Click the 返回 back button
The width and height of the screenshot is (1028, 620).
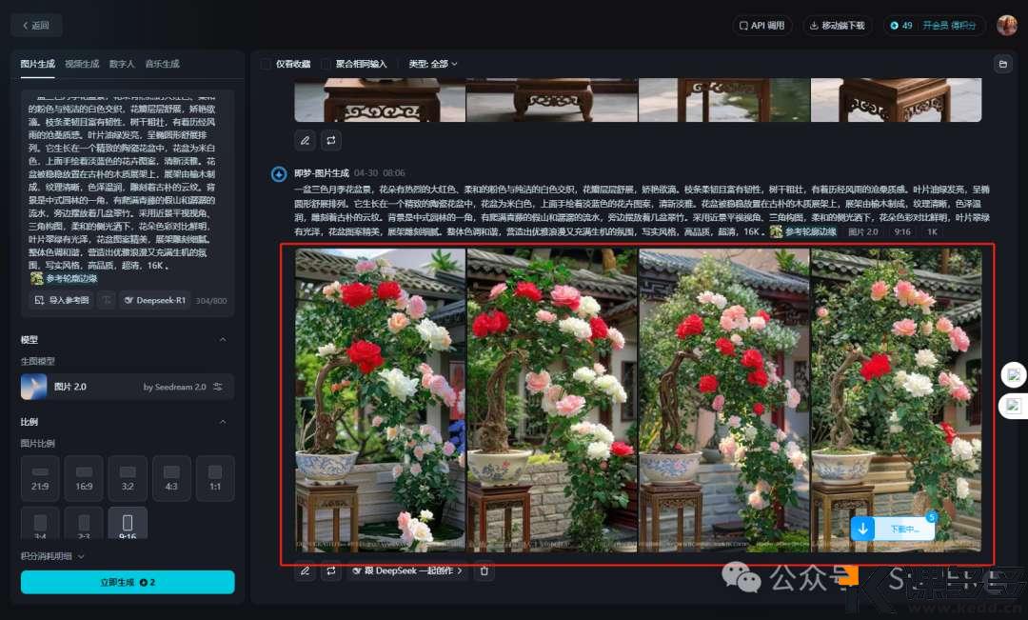[36, 26]
